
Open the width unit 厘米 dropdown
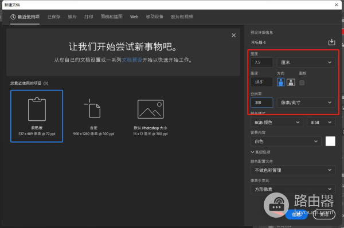click(x=306, y=62)
